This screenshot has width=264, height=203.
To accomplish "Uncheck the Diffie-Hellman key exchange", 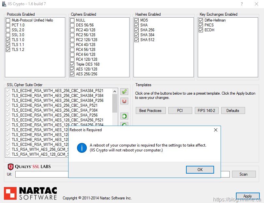I will tap(201, 20).
